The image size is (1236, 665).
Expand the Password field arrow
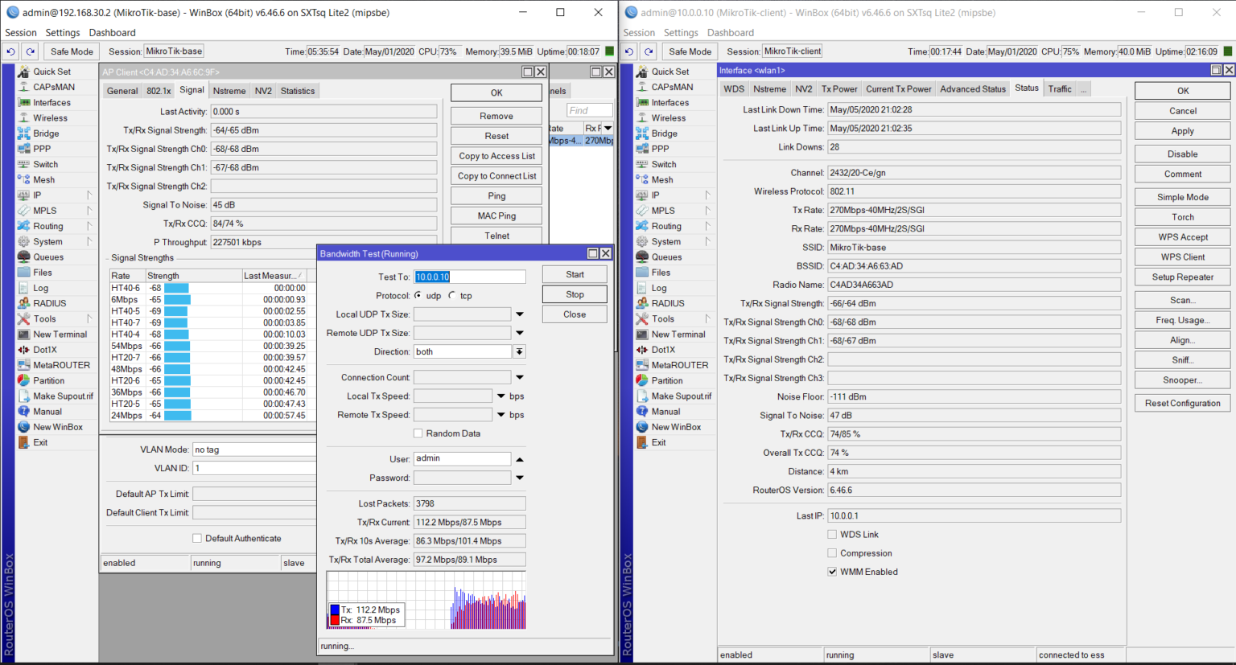tap(520, 478)
